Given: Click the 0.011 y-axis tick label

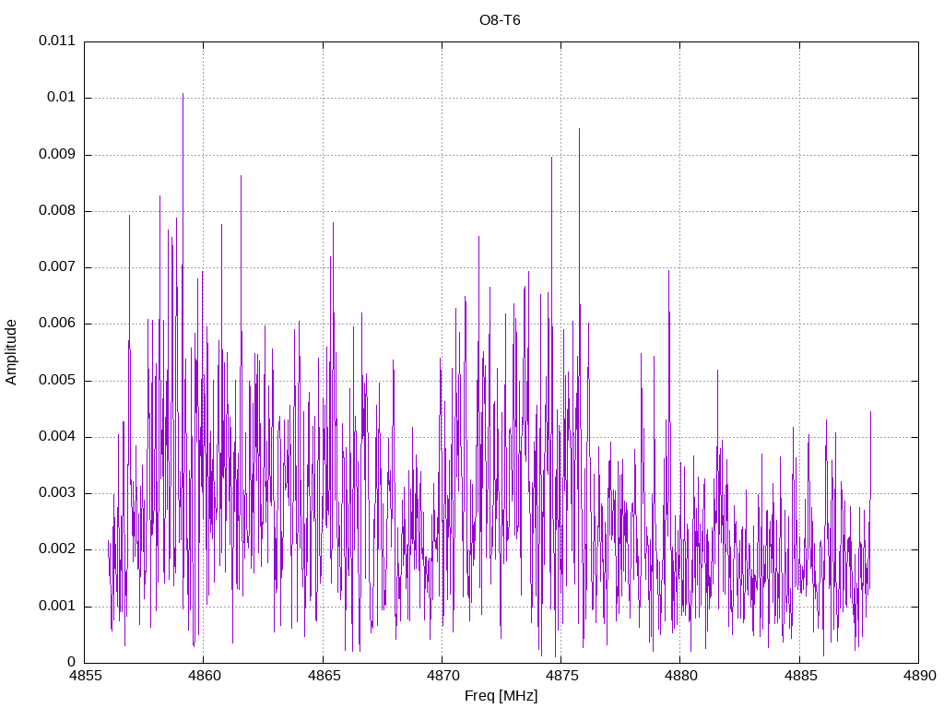Looking at the screenshot, I should pos(57,41).
